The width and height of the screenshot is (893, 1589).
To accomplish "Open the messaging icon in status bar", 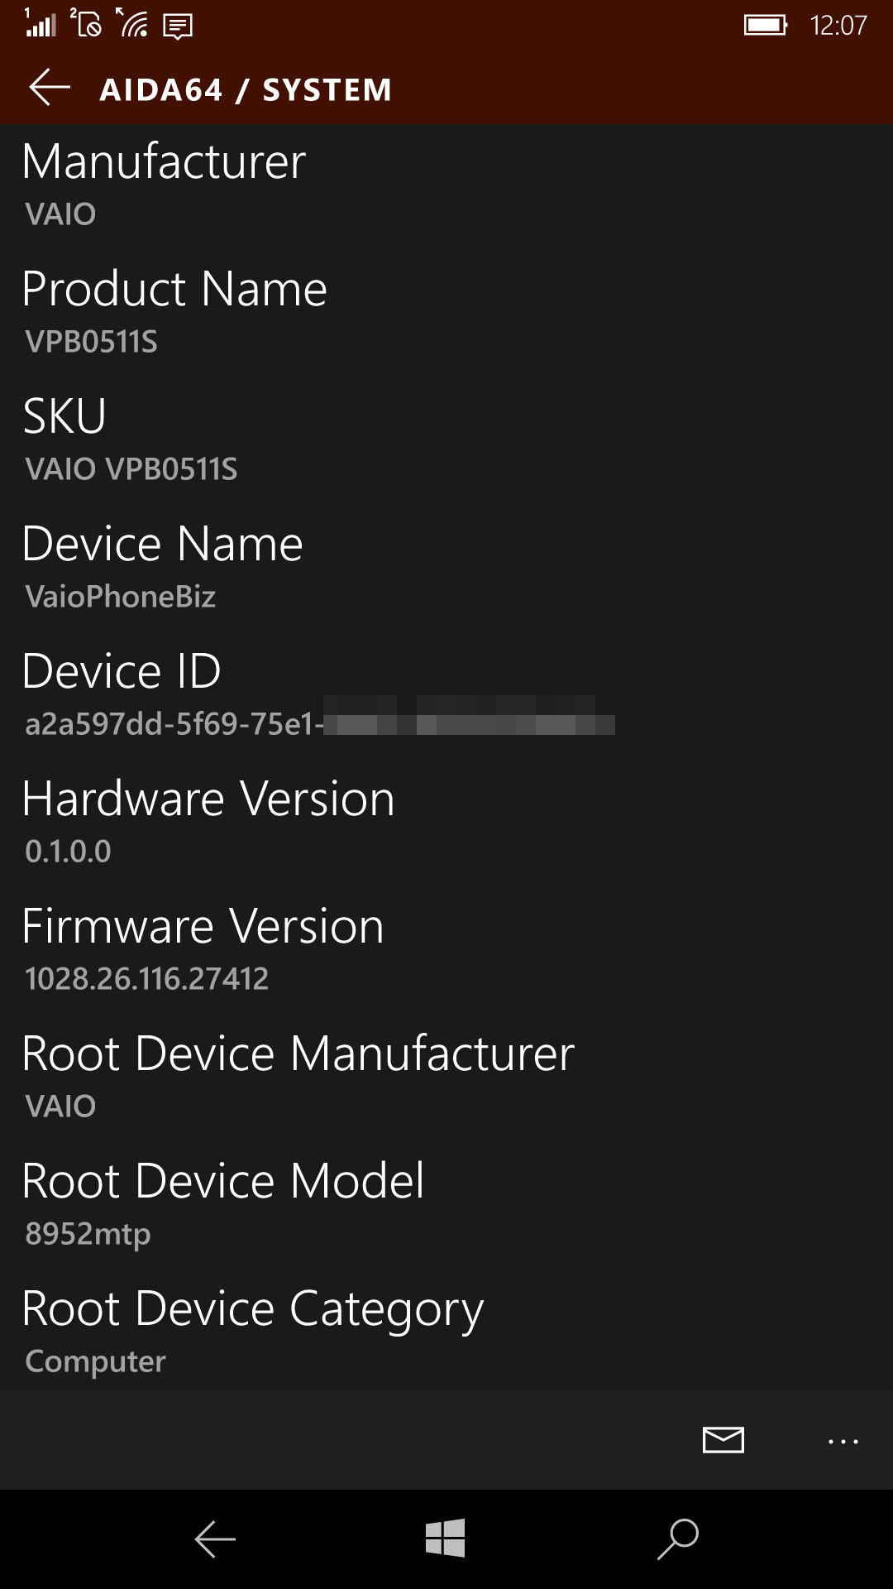I will [x=175, y=26].
